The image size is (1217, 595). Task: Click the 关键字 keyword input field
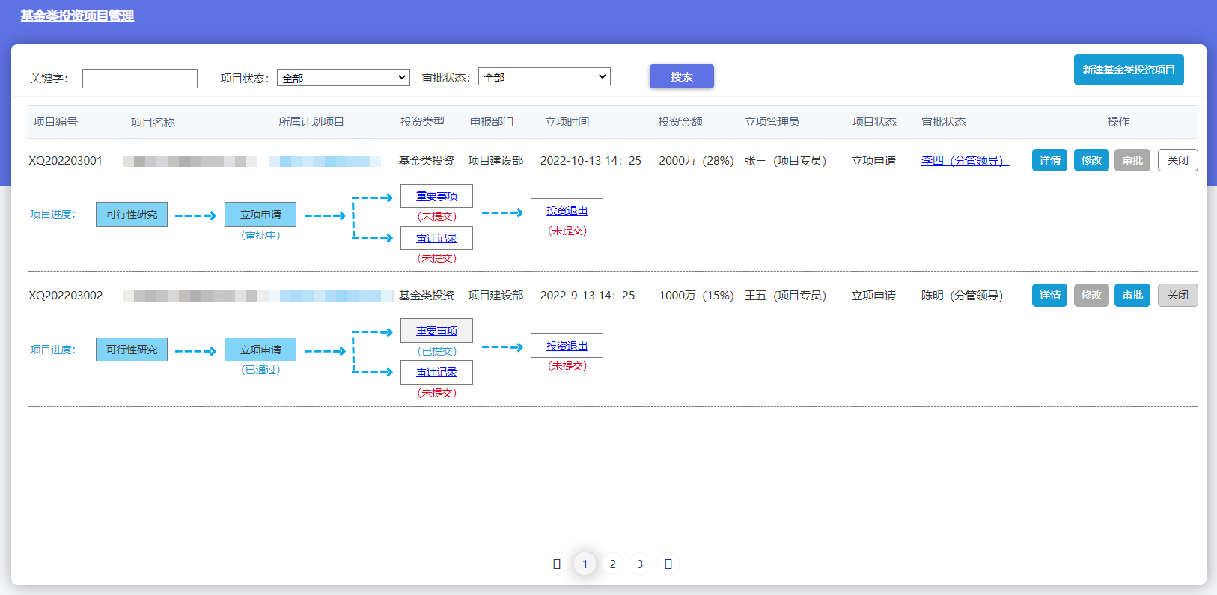(x=140, y=79)
